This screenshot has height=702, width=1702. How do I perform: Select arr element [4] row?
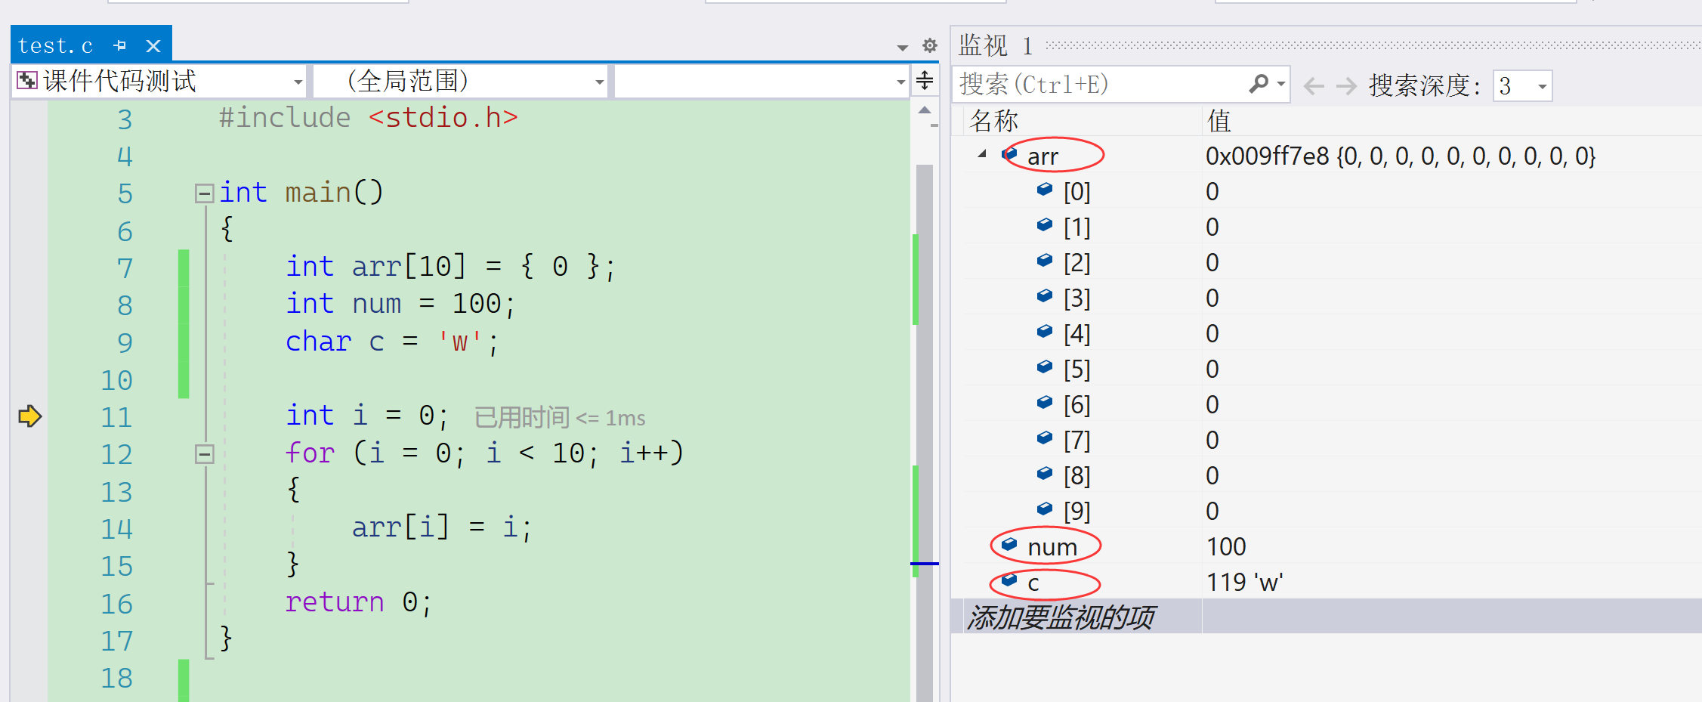[x=1333, y=334]
